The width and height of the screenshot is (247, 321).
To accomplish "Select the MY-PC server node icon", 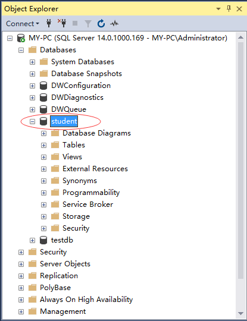I will 21,38.
